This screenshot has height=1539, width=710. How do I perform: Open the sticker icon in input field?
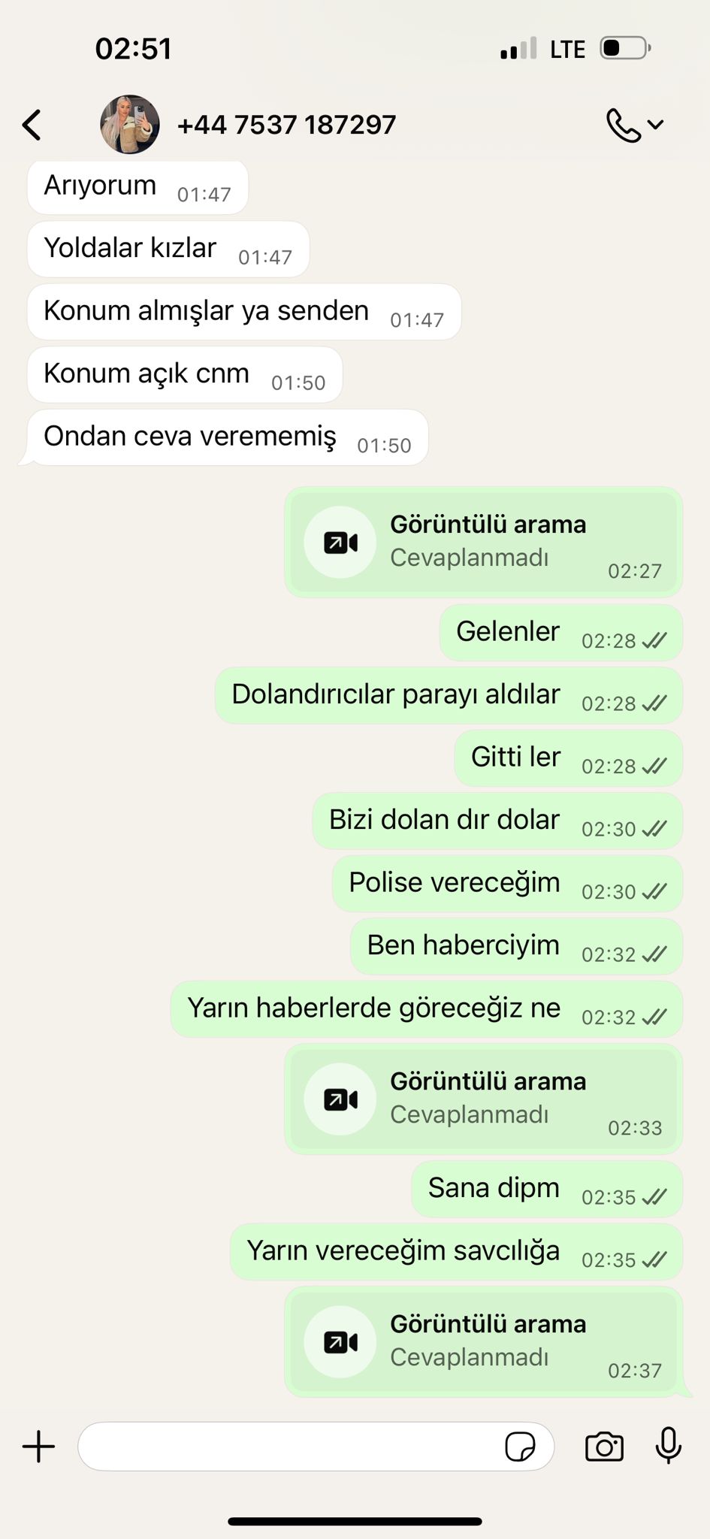click(520, 1446)
